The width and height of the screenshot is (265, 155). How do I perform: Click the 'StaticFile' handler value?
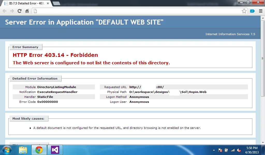45,97
